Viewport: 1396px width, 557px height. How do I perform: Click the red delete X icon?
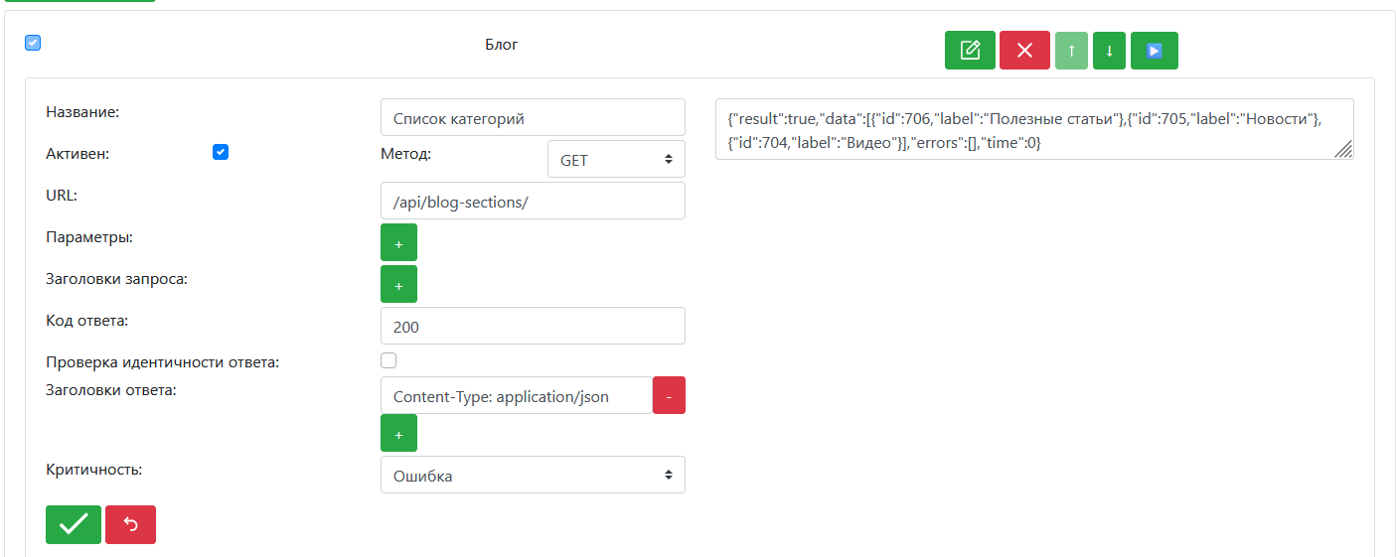[x=1024, y=51]
